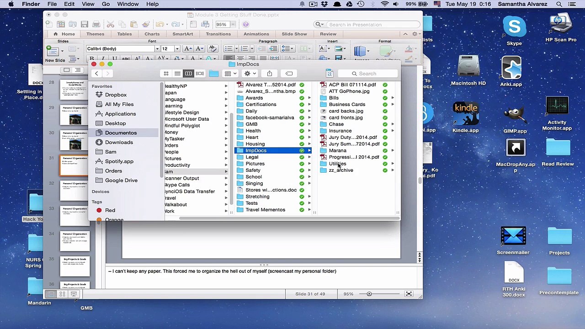
Task: Select Desktop in Finder sidebar
Action: pyautogui.click(x=115, y=123)
